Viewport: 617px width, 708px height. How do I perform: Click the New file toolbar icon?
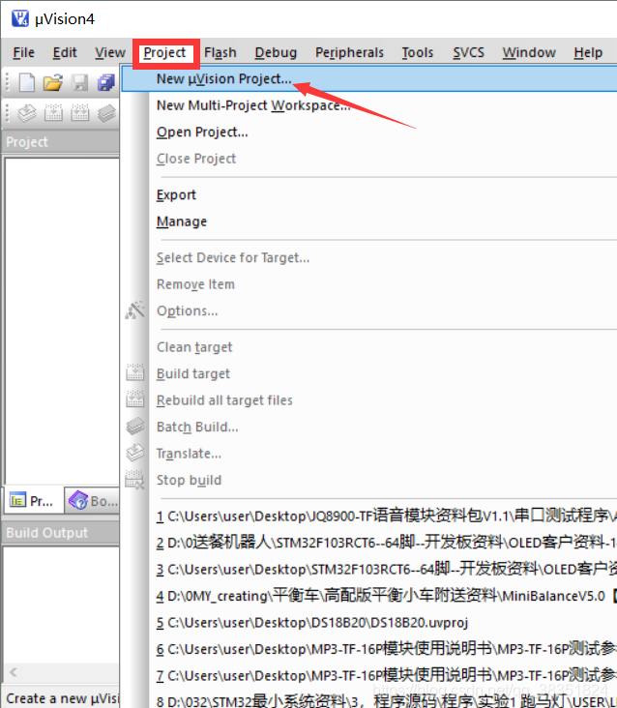27,82
